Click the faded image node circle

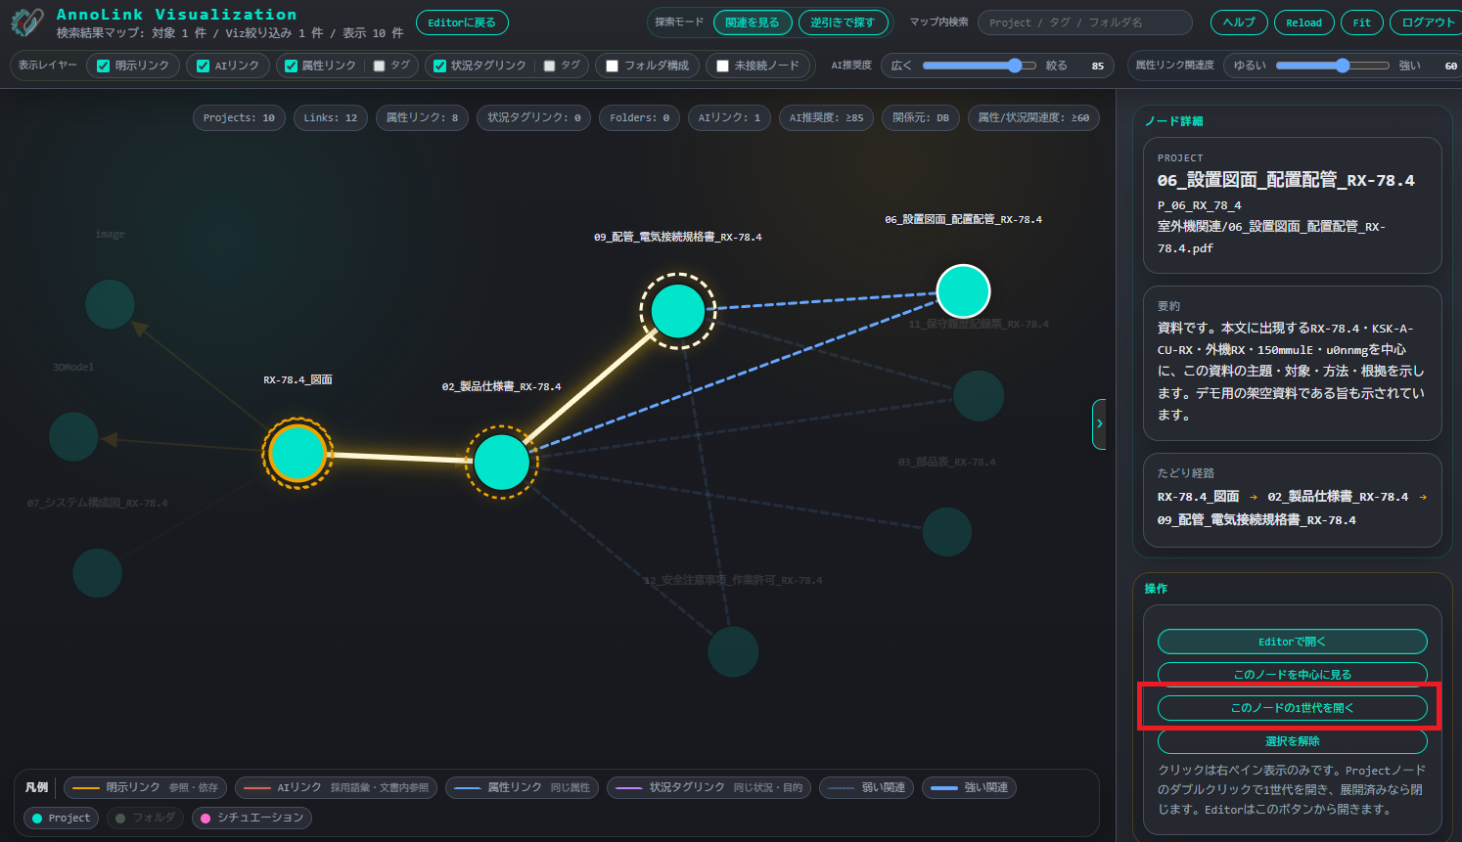110,304
